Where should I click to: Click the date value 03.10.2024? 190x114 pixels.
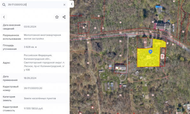click(30, 27)
